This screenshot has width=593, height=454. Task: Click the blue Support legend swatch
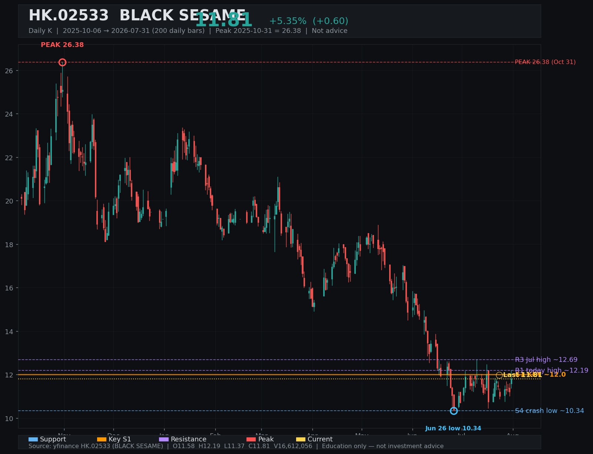(x=33, y=439)
